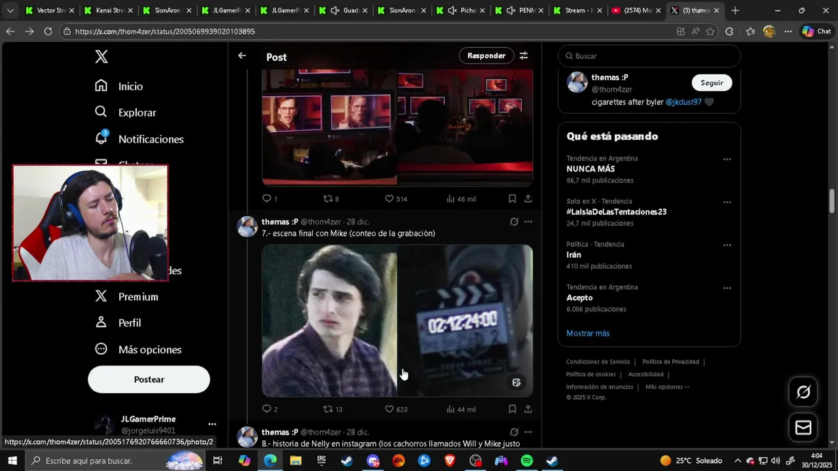
Task: Open clapperboard 02:12:24:00 photo
Action: point(465,321)
